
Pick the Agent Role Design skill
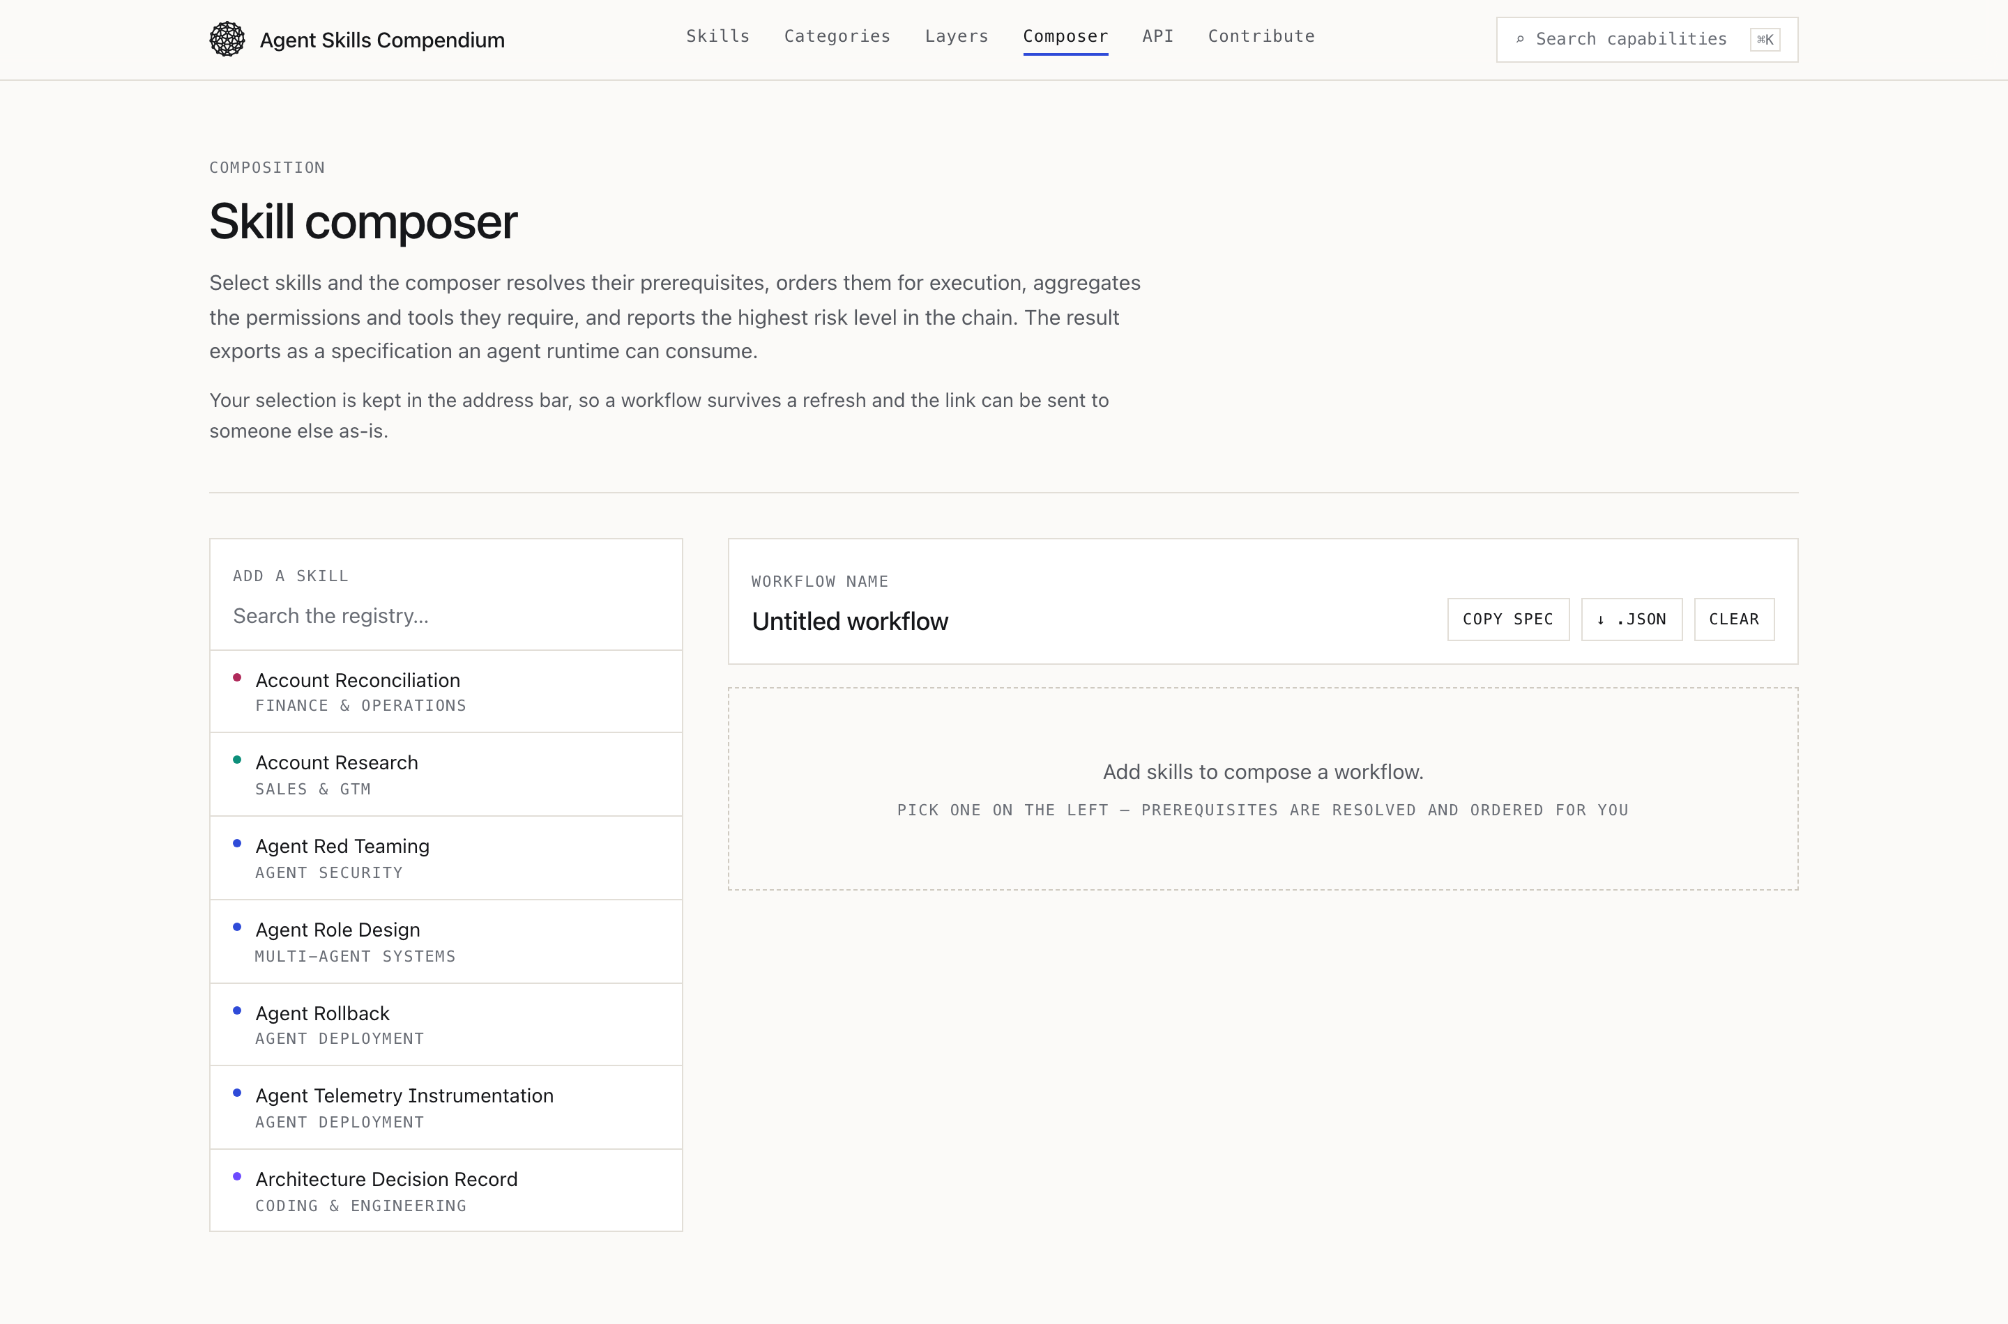click(x=446, y=941)
